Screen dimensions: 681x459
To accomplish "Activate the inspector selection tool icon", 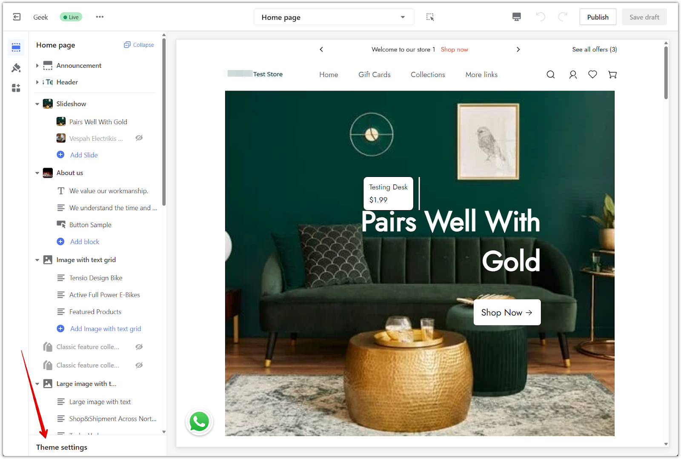I will point(430,17).
